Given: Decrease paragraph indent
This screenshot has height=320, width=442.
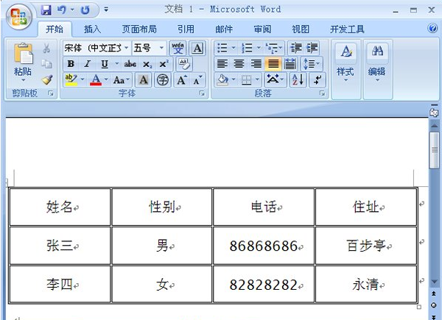Looking at the screenshot, I should (x=296, y=48).
